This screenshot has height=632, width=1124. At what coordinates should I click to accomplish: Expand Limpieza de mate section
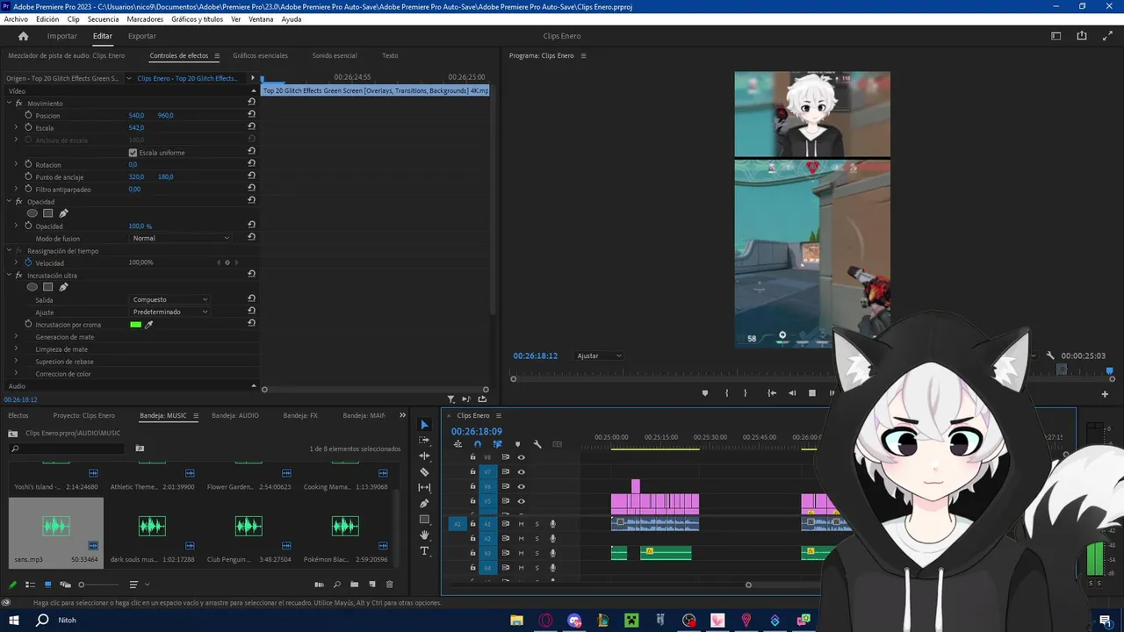[16, 349]
